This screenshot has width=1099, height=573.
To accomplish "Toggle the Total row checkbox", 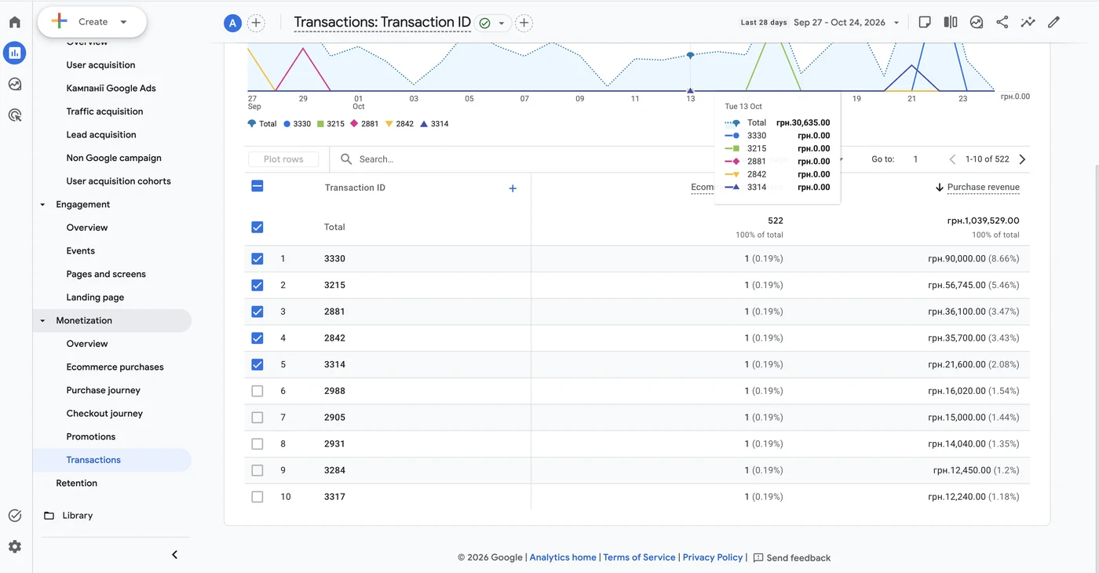I will [x=257, y=227].
